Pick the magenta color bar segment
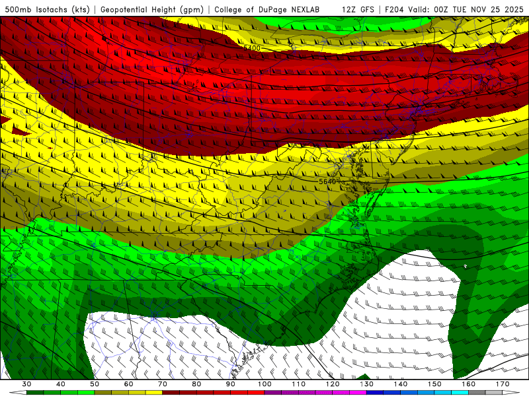Viewport: 529px width, 396px height. click(x=358, y=393)
